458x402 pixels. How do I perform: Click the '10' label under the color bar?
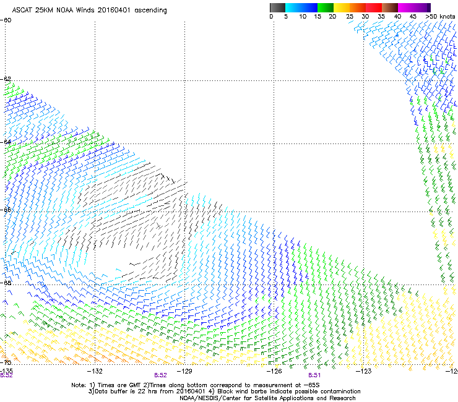(303, 17)
